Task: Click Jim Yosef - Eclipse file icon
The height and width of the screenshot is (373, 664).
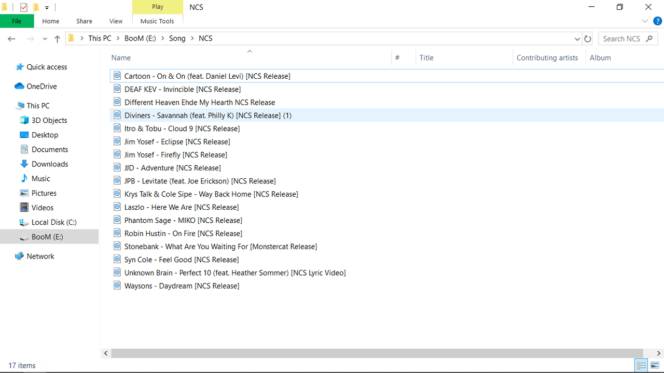Action: tap(117, 141)
